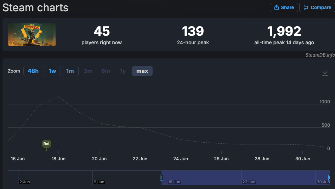Click the 2 Jun navigator label

pos(24,182)
